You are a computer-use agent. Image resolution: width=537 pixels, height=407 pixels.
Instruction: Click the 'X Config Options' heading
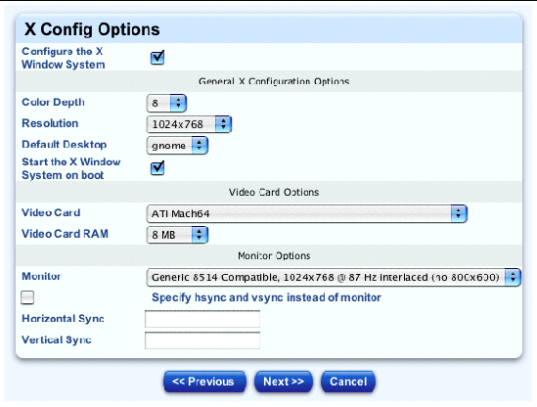pyautogui.click(x=92, y=29)
